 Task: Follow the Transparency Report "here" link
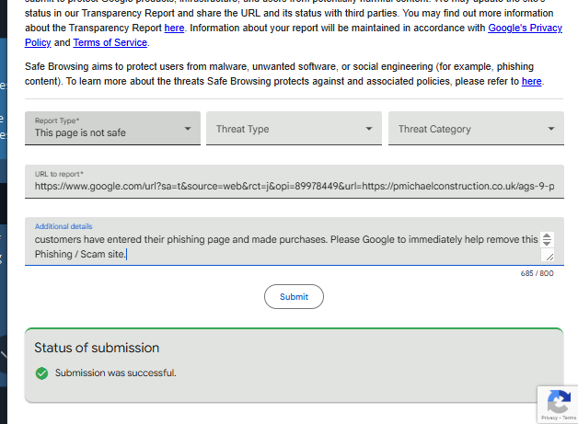click(x=174, y=29)
